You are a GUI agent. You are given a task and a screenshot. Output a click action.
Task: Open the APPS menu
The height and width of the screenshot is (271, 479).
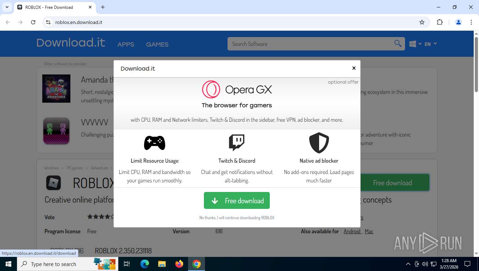[x=126, y=44]
